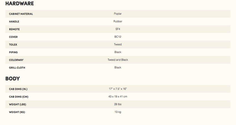Click the 17" x 7.5" x 16" dimensions

pyautogui.click(x=118, y=89)
